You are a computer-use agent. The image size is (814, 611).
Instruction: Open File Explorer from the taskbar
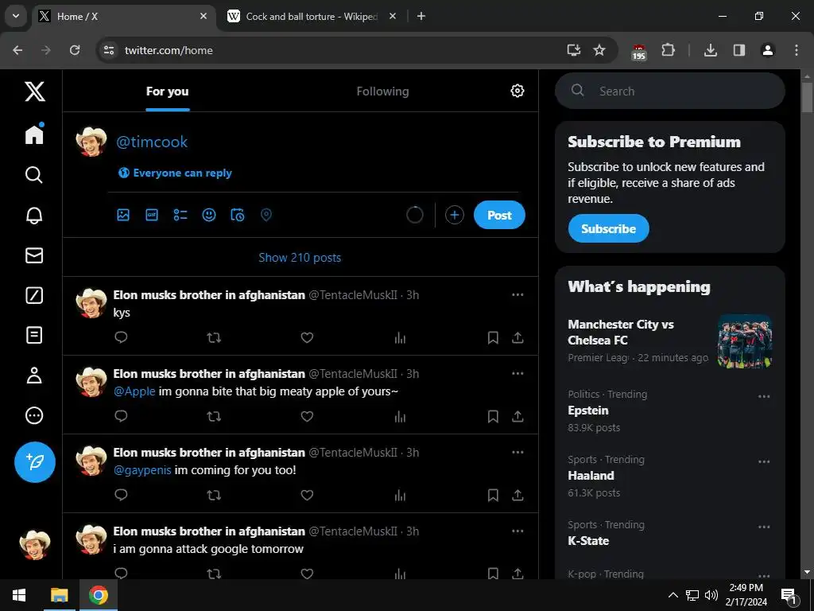(59, 595)
